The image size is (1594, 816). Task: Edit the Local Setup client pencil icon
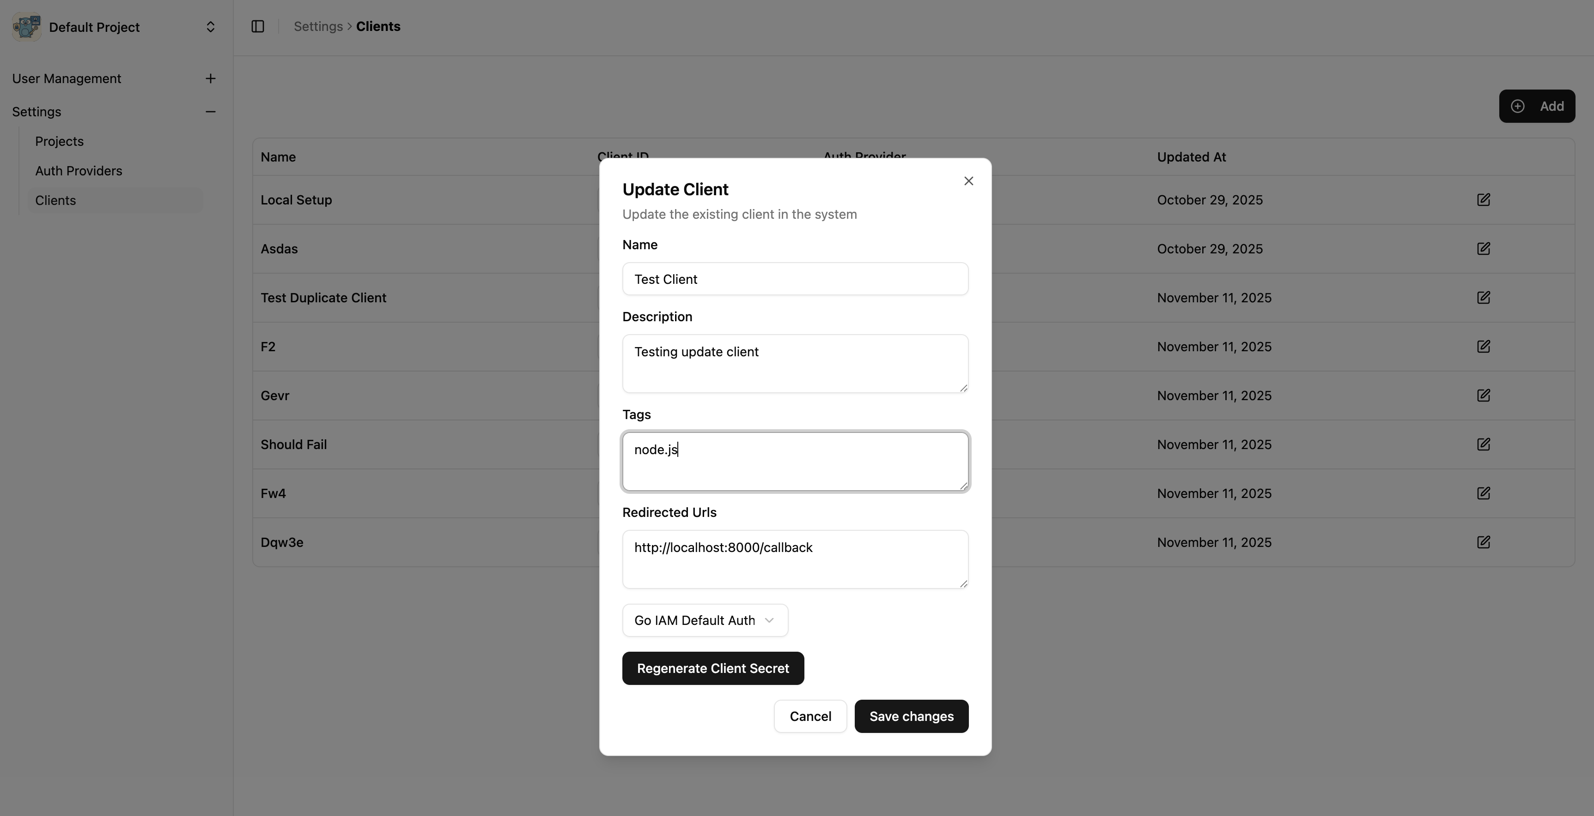pos(1484,200)
